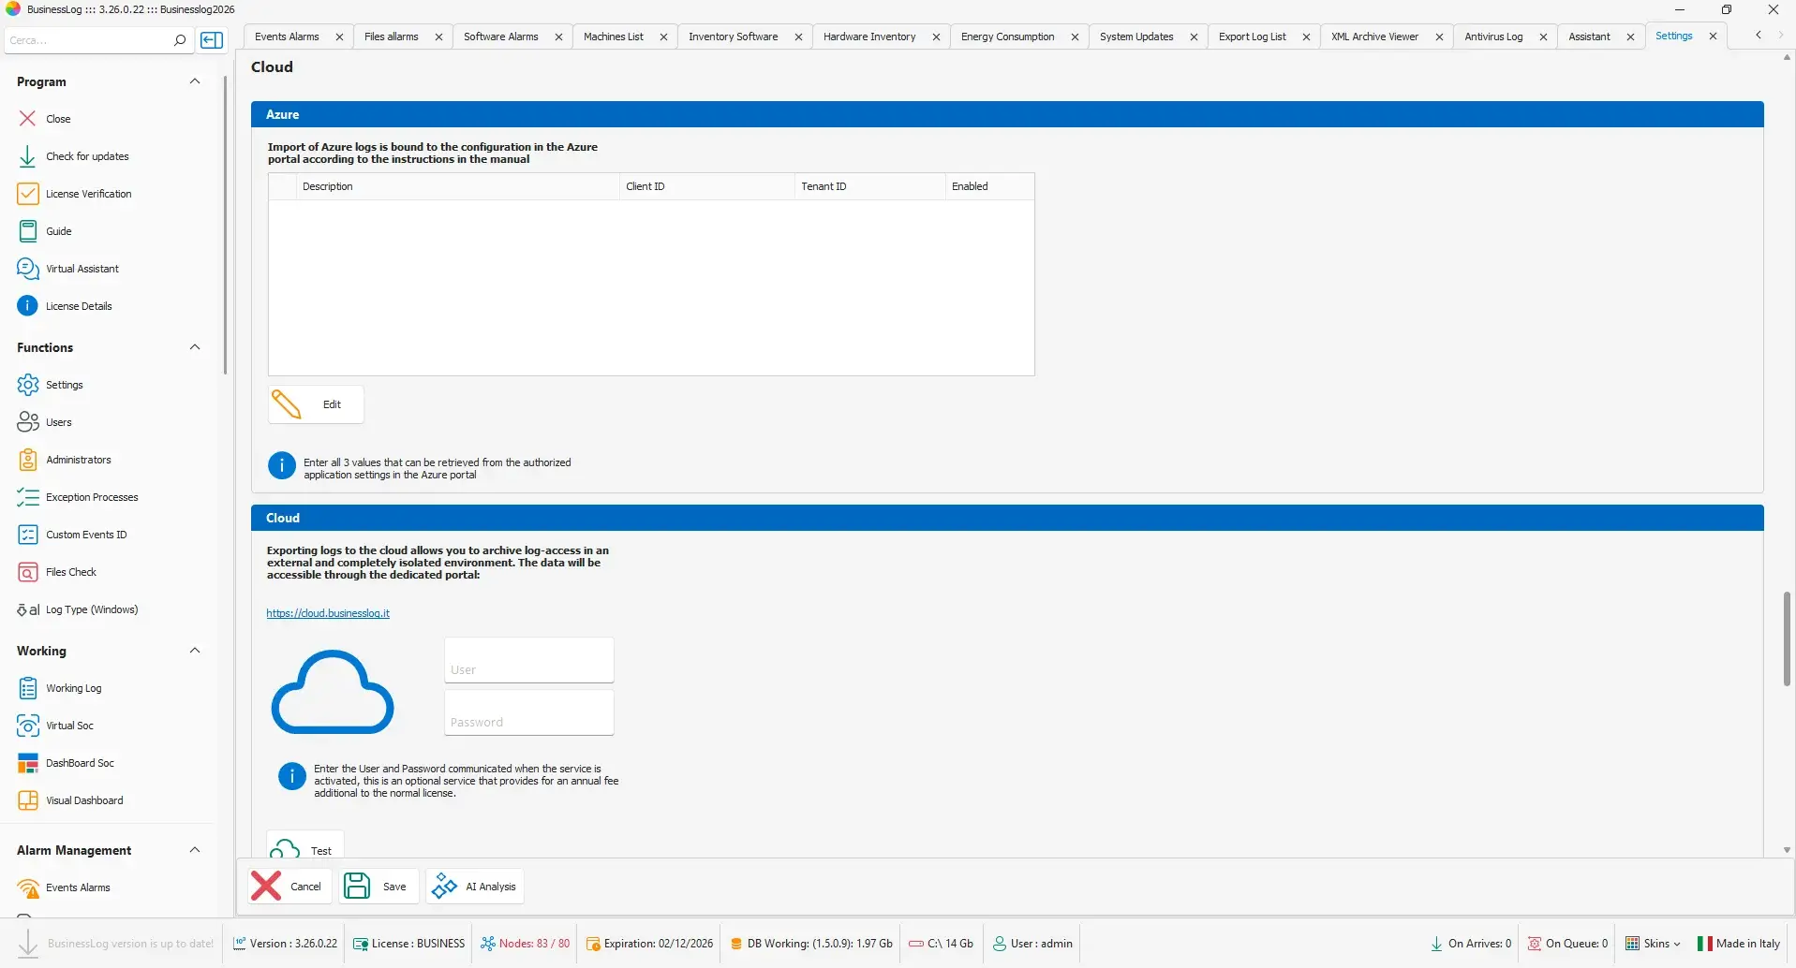The height and width of the screenshot is (968, 1796).
Task: Collapse the Alarm Management section
Action: [195, 850]
